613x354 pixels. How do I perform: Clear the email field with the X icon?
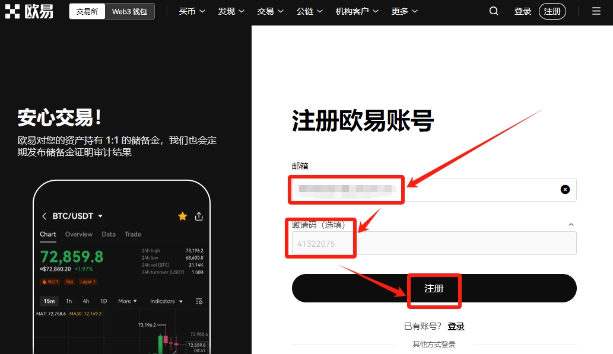(x=565, y=190)
